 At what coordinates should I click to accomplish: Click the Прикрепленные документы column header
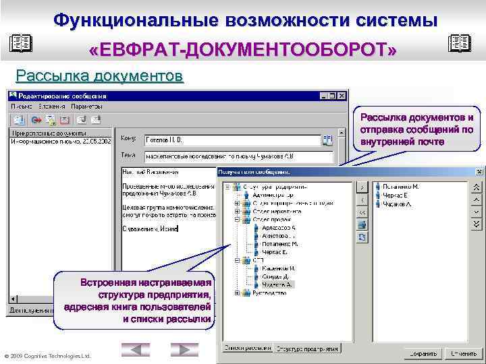click(61, 133)
